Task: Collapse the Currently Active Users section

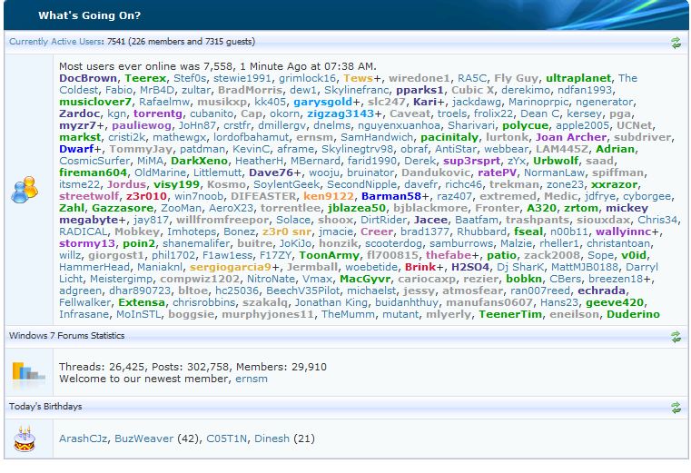Action: [x=676, y=43]
